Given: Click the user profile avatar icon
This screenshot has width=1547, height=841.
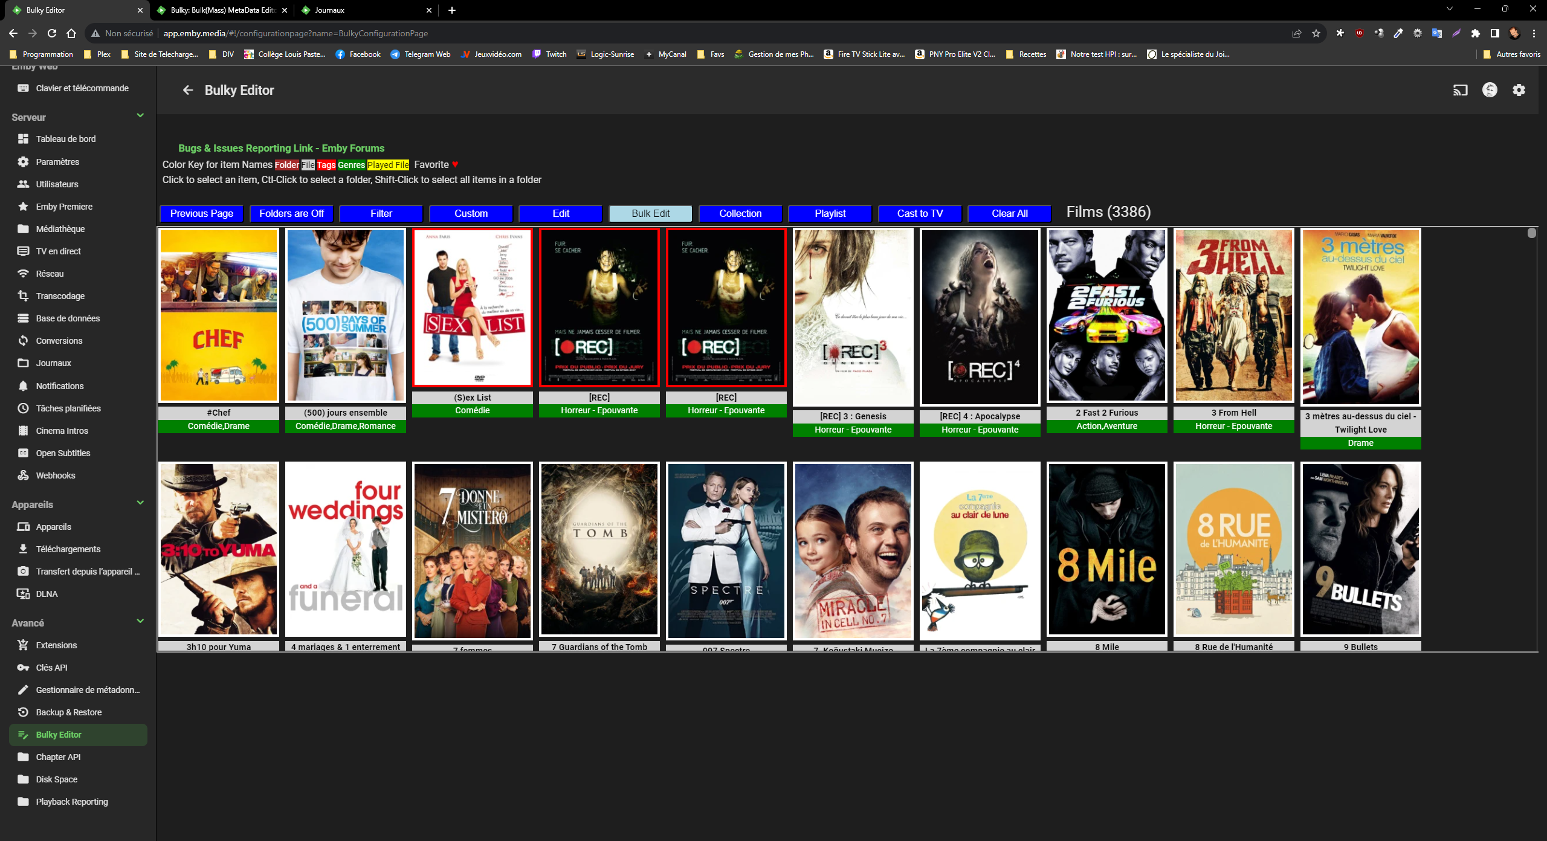Looking at the screenshot, I should pyautogui.click(x=1490, y=91).
